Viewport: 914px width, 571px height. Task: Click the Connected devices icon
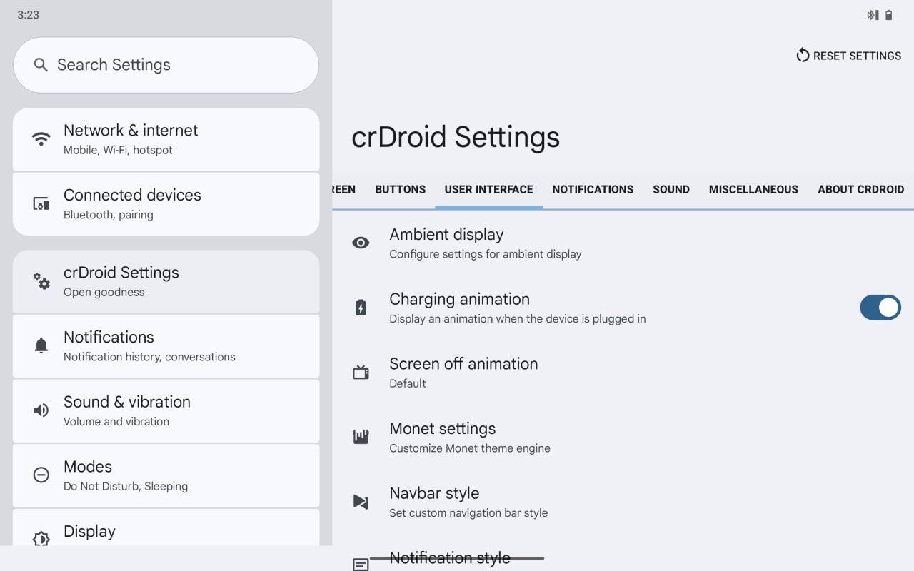click(41, 204)
